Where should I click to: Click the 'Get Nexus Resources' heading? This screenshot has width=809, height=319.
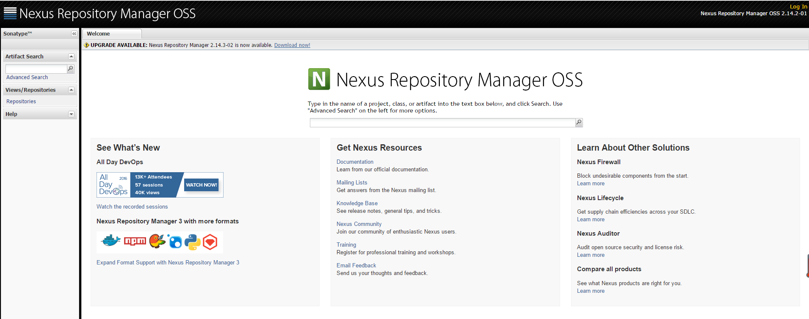click(x=379, y=148)
